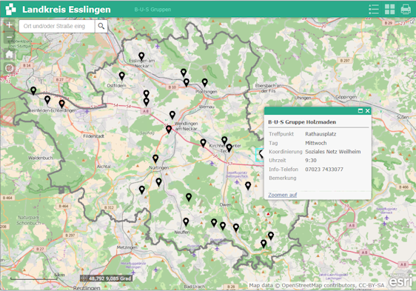The height and width of the screenshot is (291, 416).
Task: Open the legend list icon
Action: 374,10
